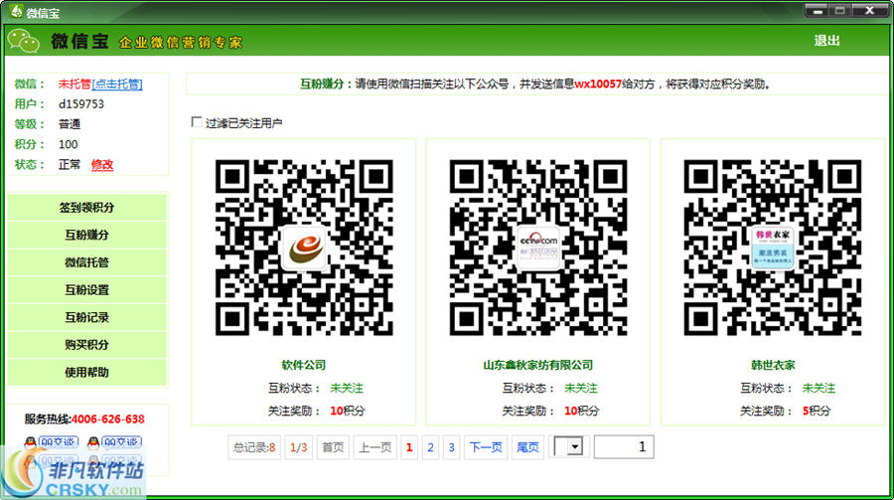Open 签到领积分 menu item
The width and height of the screenshot is (894, 500).
coord(86,207)
